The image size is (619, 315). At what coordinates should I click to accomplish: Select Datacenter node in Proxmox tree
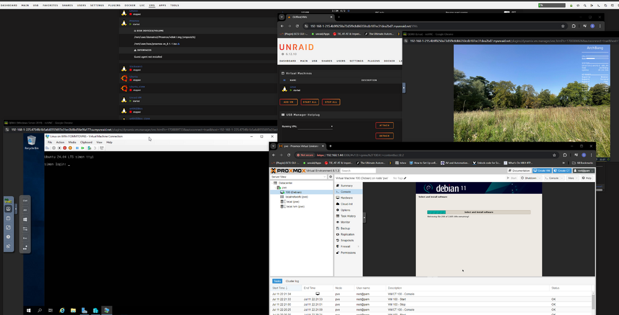point(285,183)
